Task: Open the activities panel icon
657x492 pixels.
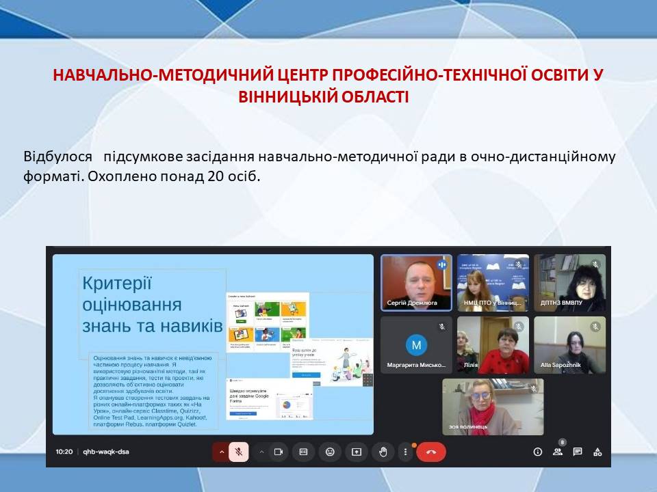Action: click(597, 452)
